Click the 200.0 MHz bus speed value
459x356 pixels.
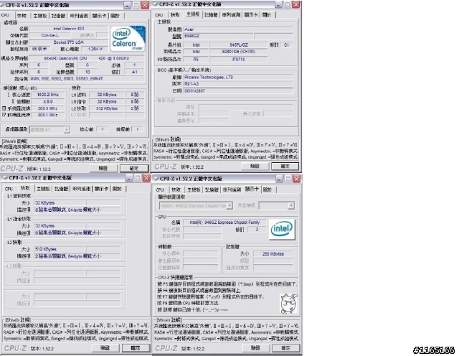[x=48, y=108]
